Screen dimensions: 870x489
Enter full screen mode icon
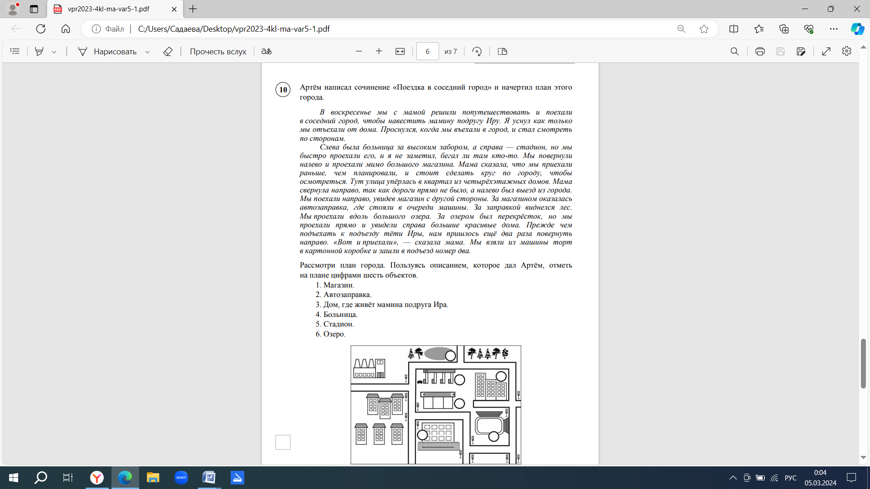tap(826, 52)
